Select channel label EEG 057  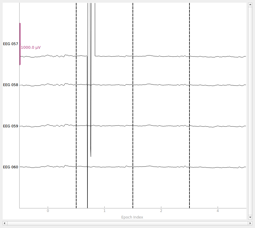pyautogui.click(x=10, y=44)
